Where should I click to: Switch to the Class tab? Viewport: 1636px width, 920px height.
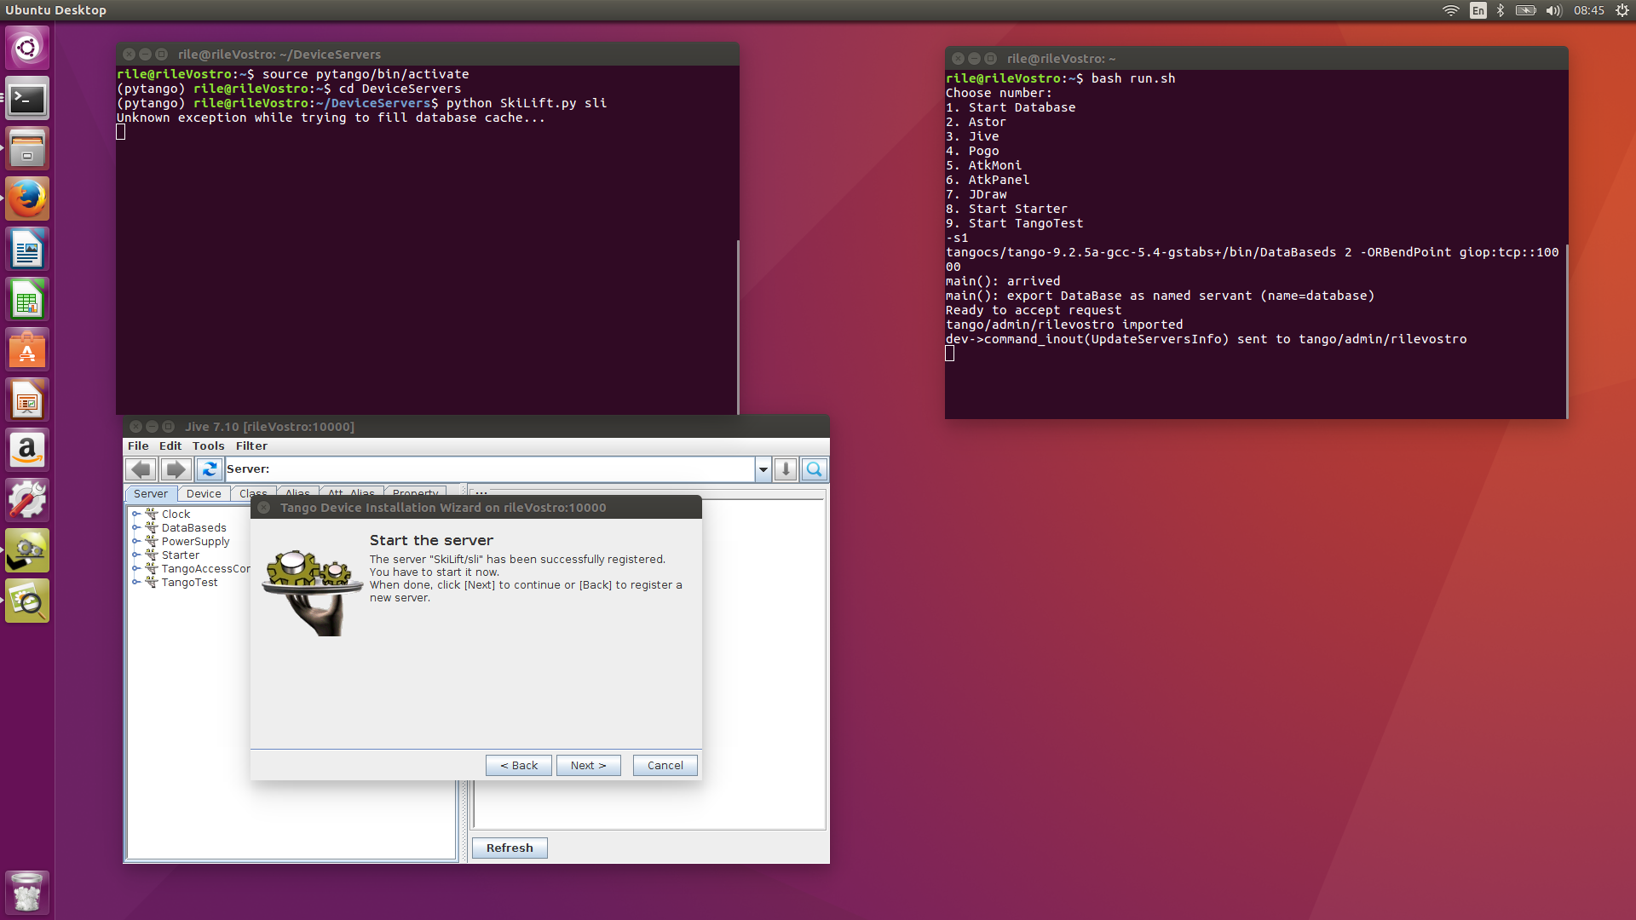pos(253,492)
